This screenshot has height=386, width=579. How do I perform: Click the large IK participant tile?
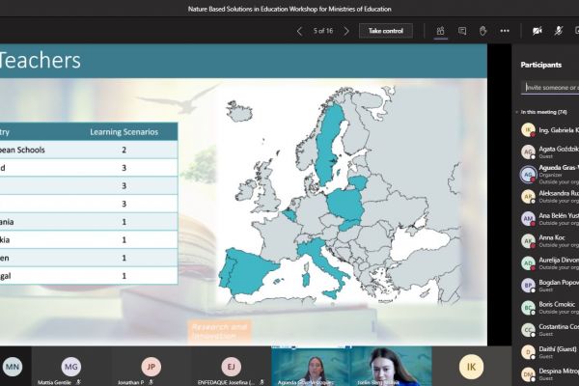pyautogui.click(x=471, y=367)
